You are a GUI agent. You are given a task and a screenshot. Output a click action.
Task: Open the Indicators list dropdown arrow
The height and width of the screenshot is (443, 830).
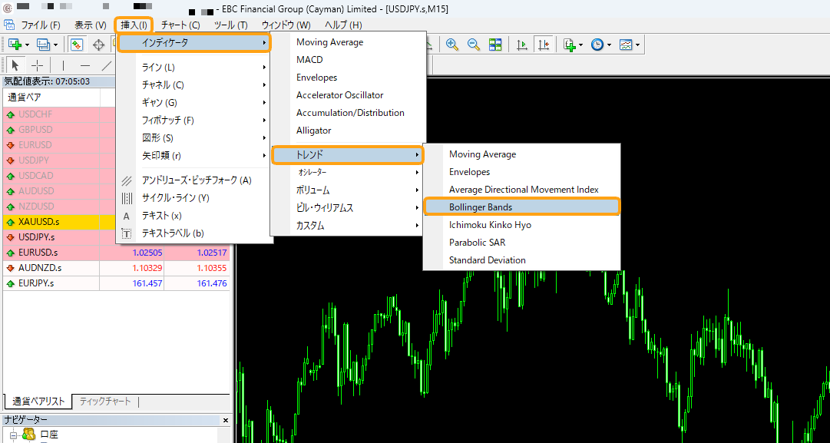[x=580, y=45]
